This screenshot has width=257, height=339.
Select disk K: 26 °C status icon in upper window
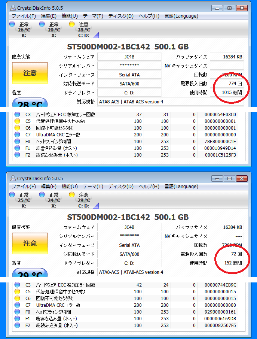[x=12, y=24]
